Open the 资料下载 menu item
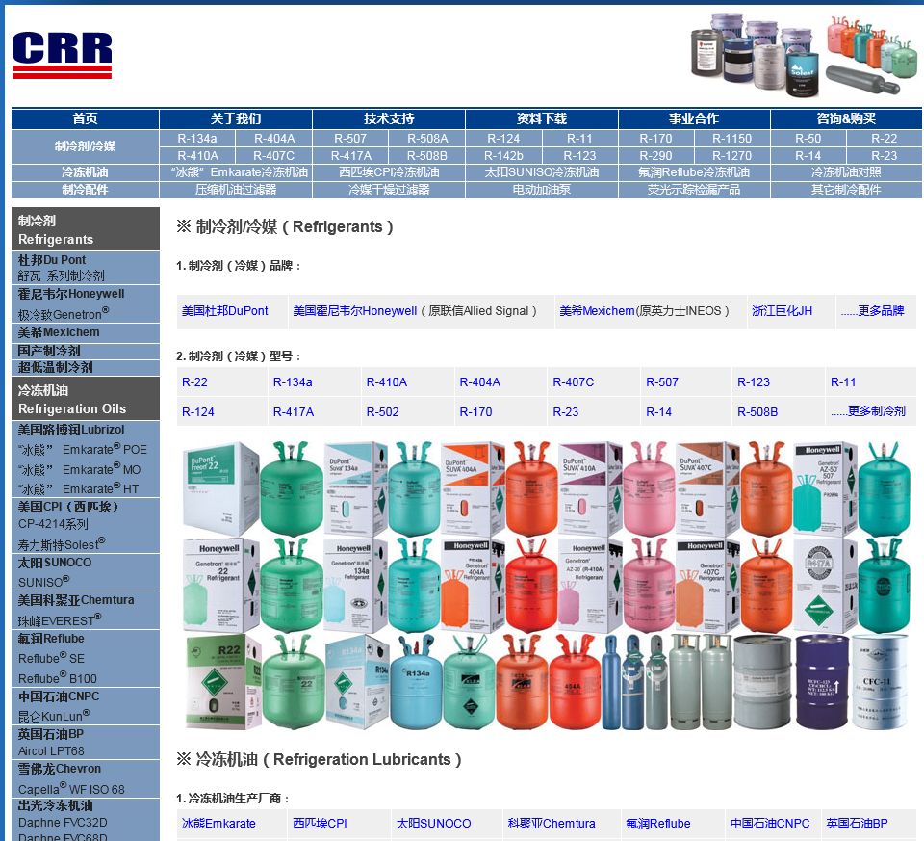The width and height of the screenshot is (924, 841). (x=542, y=118)
